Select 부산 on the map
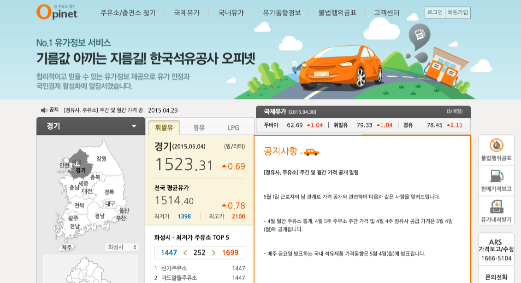521x283 pixels. 121,218
